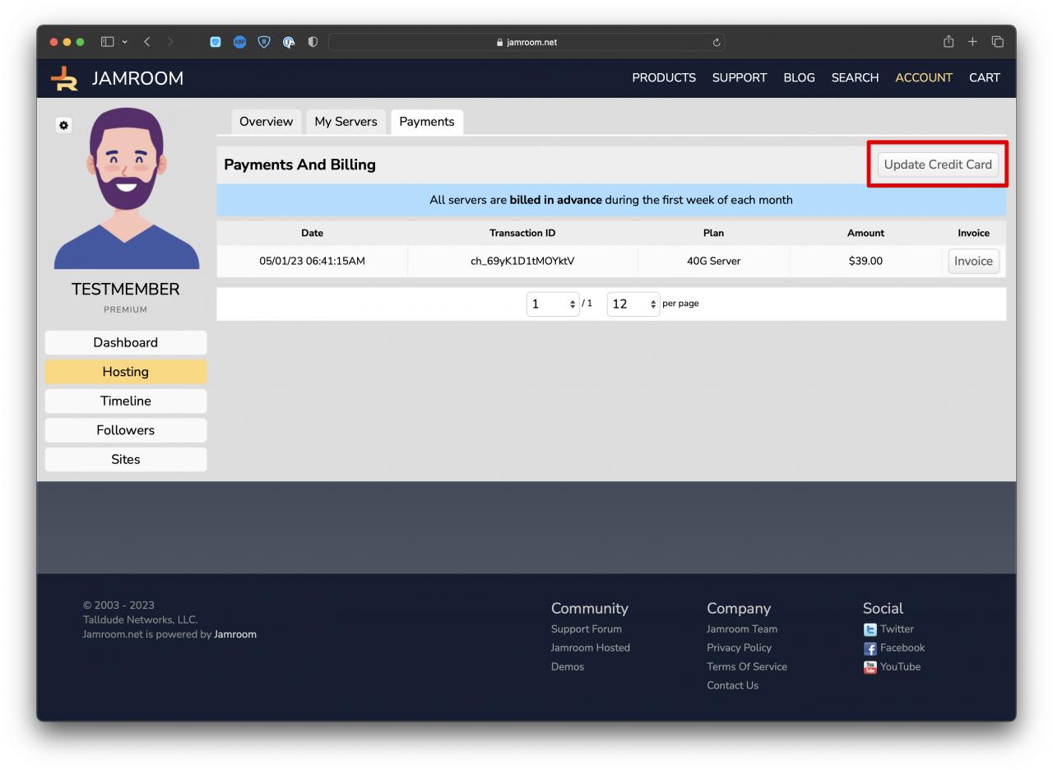This screenshot has height=770, width=1053.
Task: Expand the sidebar options chevron in Safari
Action: click(125, 42)
